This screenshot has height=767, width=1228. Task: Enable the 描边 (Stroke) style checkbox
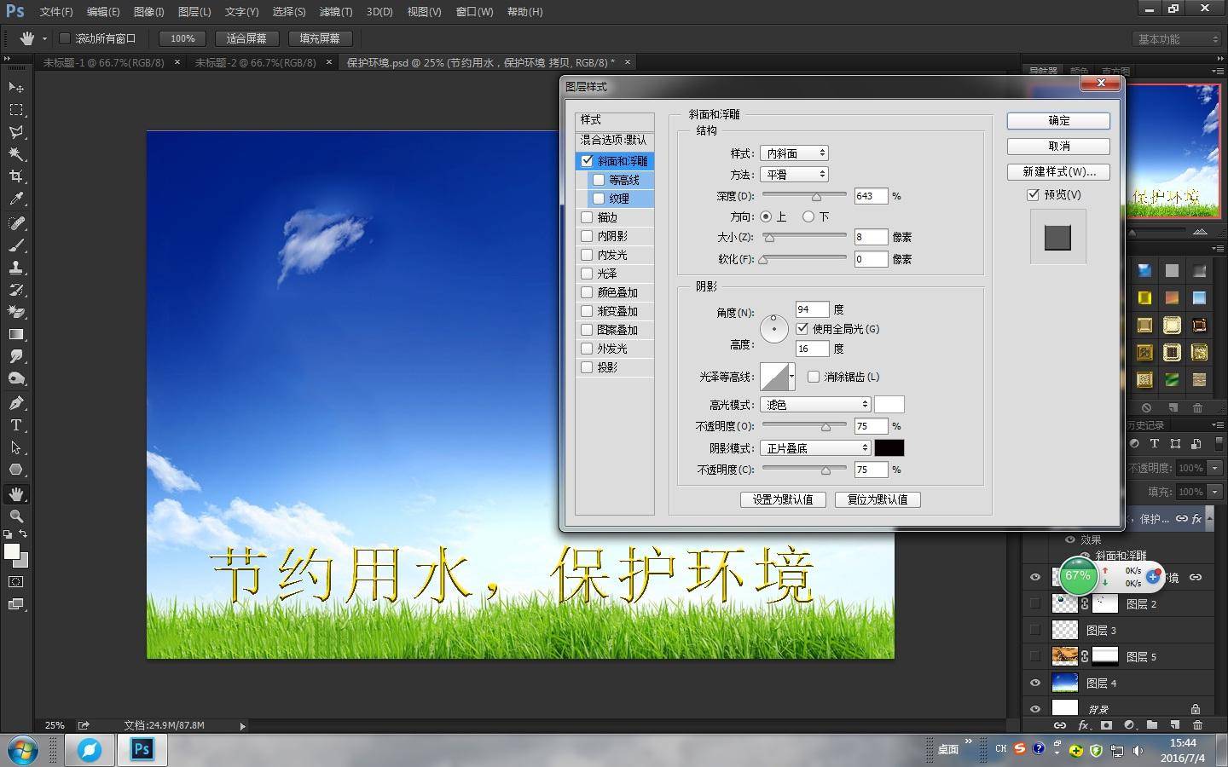click(x=587, y=217)
